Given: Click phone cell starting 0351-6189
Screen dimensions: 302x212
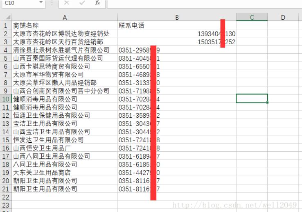Looking at the screenshot, I should tap(177, 156).
